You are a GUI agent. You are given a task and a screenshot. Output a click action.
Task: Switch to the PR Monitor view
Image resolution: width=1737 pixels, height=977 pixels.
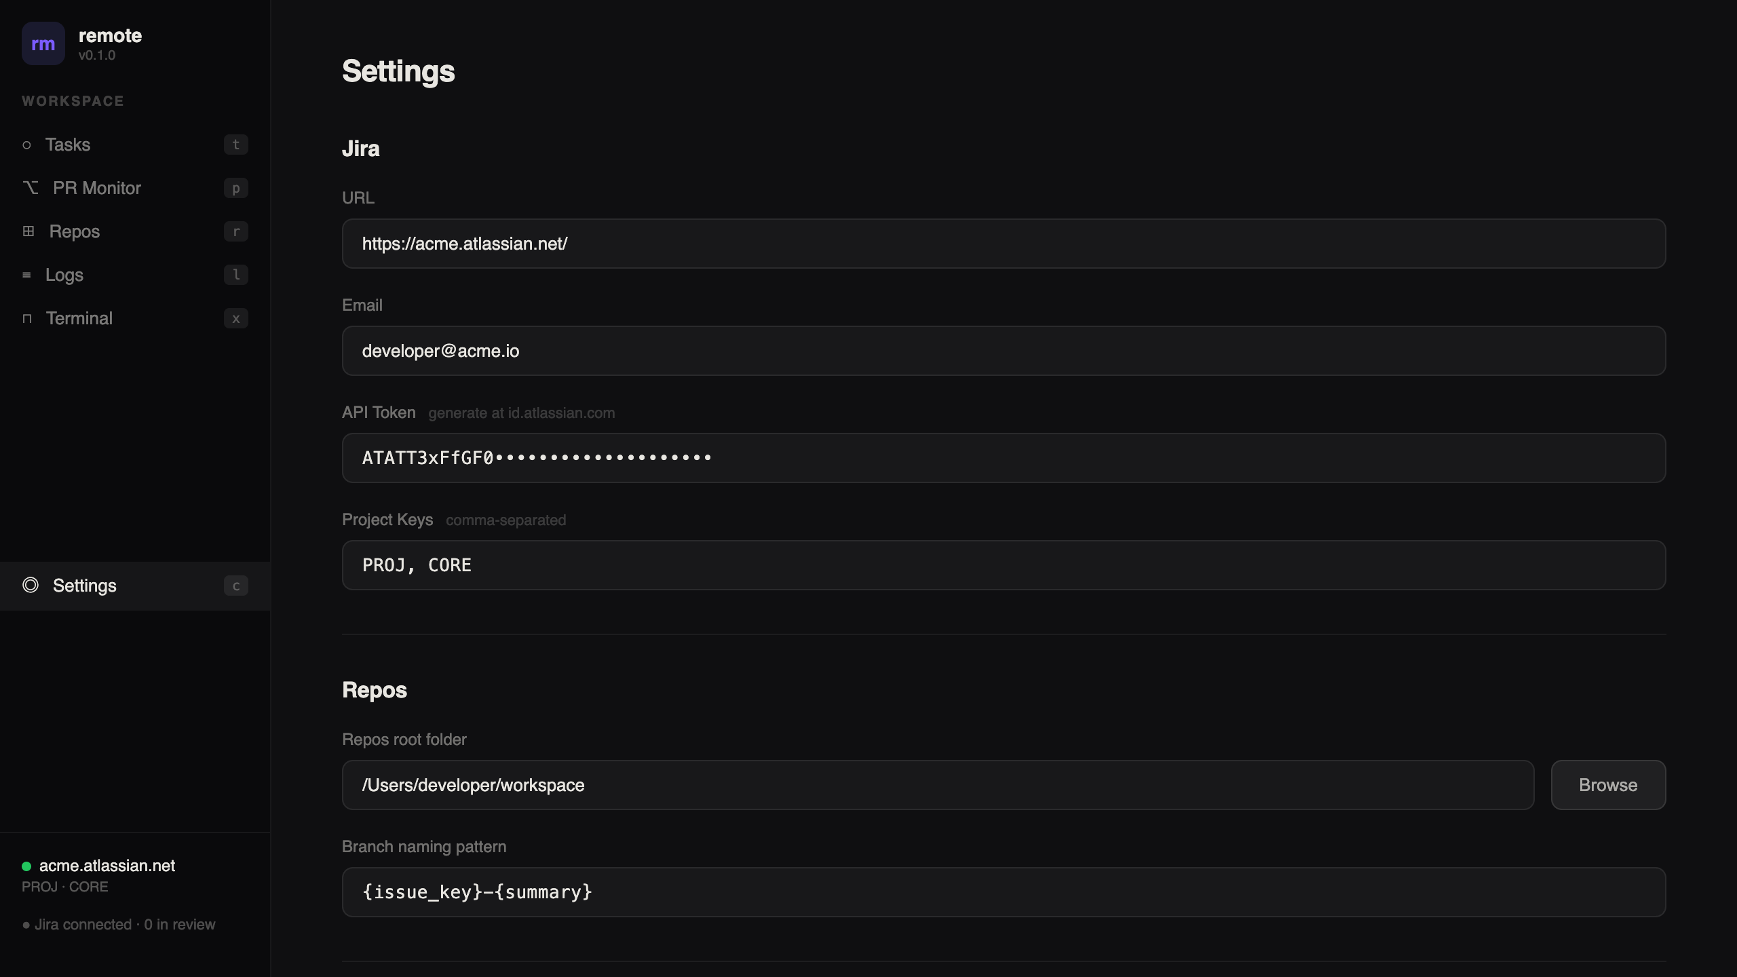point(97,188)
